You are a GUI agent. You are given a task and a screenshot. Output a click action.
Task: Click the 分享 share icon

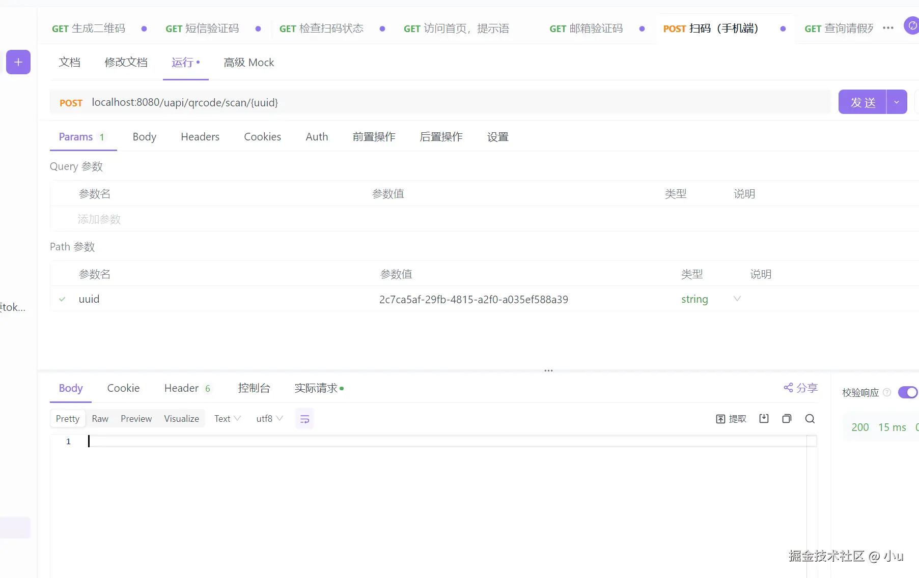coord(788,388)
